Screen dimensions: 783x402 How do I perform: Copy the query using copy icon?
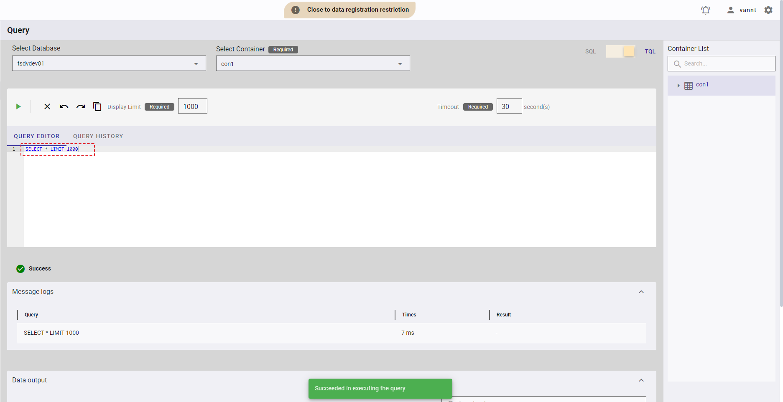point(97,106)
